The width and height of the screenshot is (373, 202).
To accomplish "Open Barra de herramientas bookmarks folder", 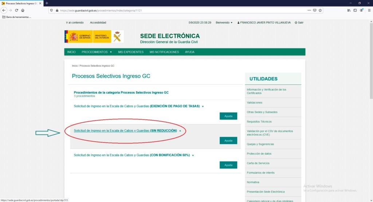I will [x=17, y=17].
